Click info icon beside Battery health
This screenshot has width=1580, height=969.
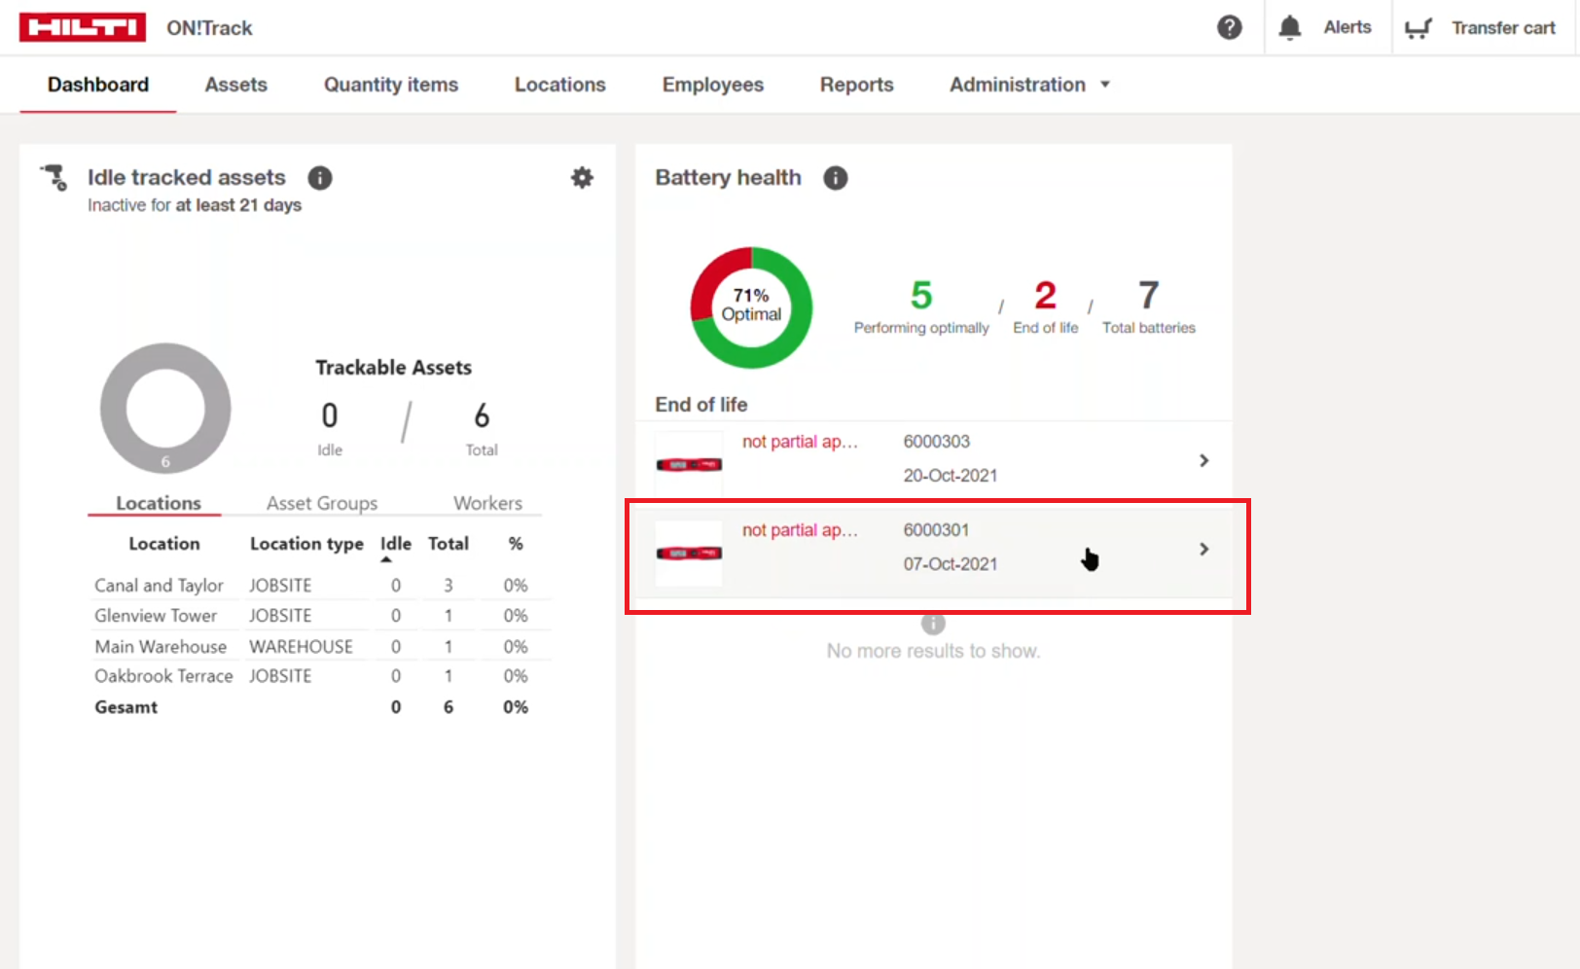[x=836, y=178]
